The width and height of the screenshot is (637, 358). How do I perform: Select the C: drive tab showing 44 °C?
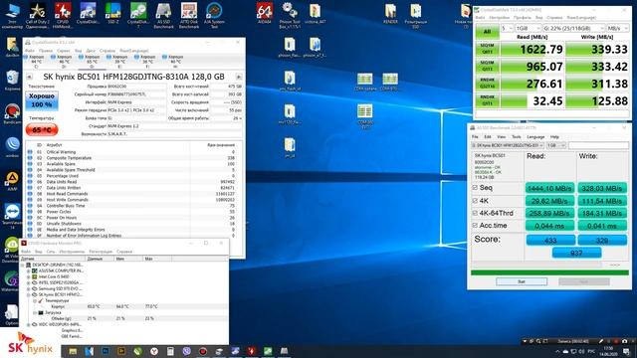click(x=36, y=62)
